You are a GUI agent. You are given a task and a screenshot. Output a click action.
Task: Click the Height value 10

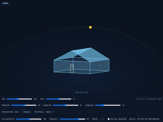pos(123,105)
